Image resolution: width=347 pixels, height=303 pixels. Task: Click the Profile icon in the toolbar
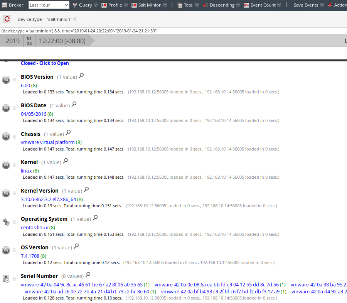[103, 5]
